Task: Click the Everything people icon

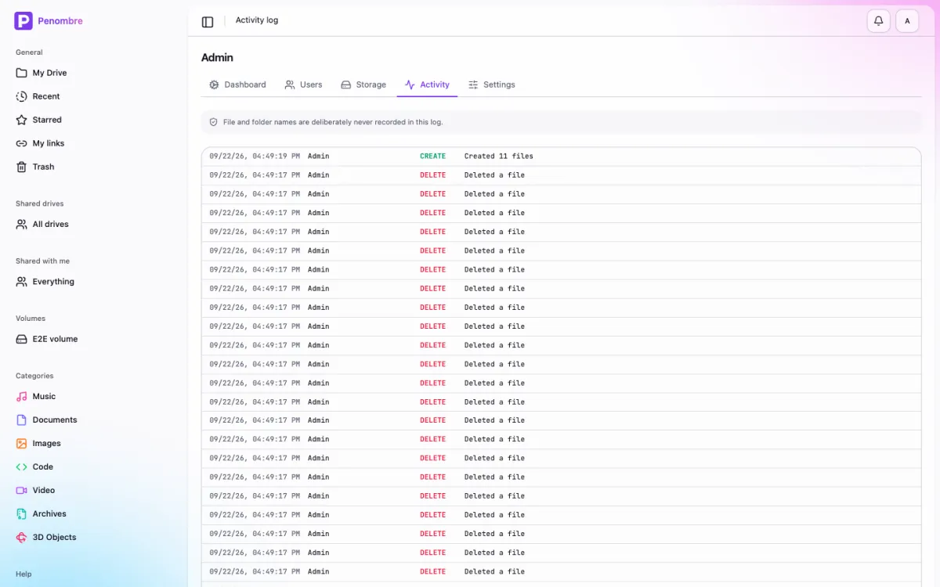Action: 22,282
